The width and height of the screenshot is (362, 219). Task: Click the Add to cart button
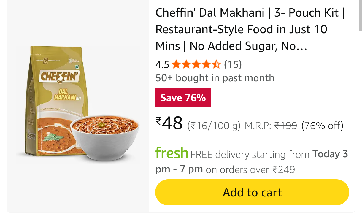coord(252,192)
